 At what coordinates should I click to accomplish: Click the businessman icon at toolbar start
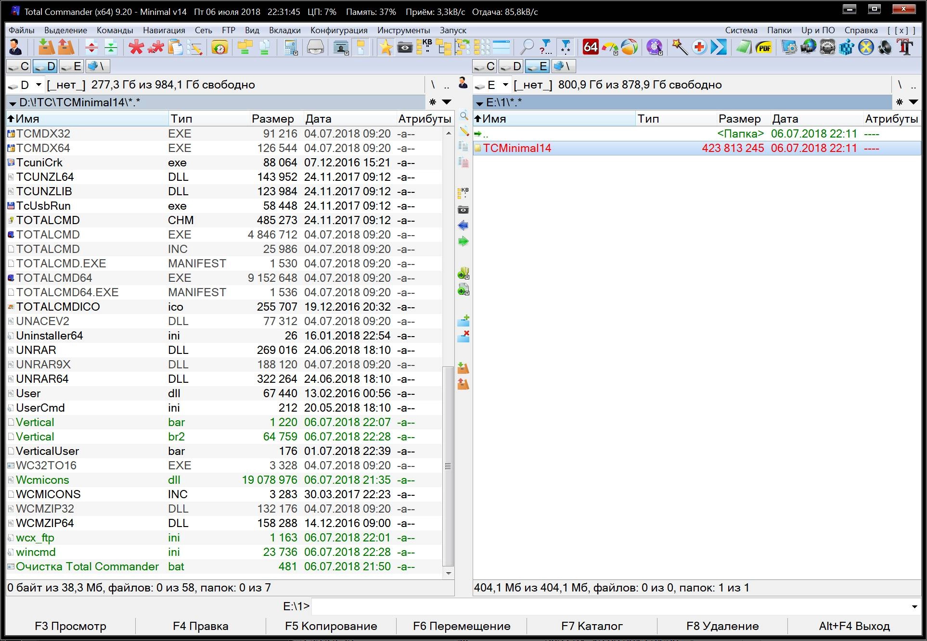tap(16, 47)
